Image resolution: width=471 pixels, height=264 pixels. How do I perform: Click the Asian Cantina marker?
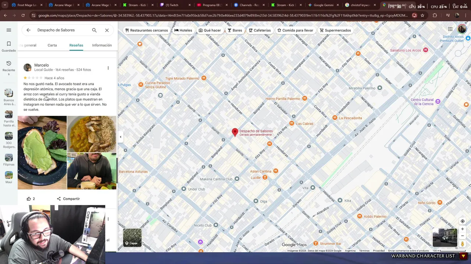click(x=276, y=171)
